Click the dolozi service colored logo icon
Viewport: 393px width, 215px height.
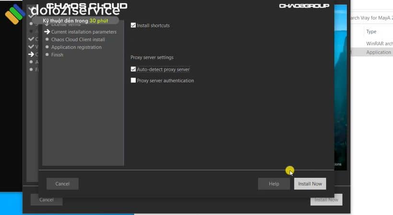(x=15, y=13)
